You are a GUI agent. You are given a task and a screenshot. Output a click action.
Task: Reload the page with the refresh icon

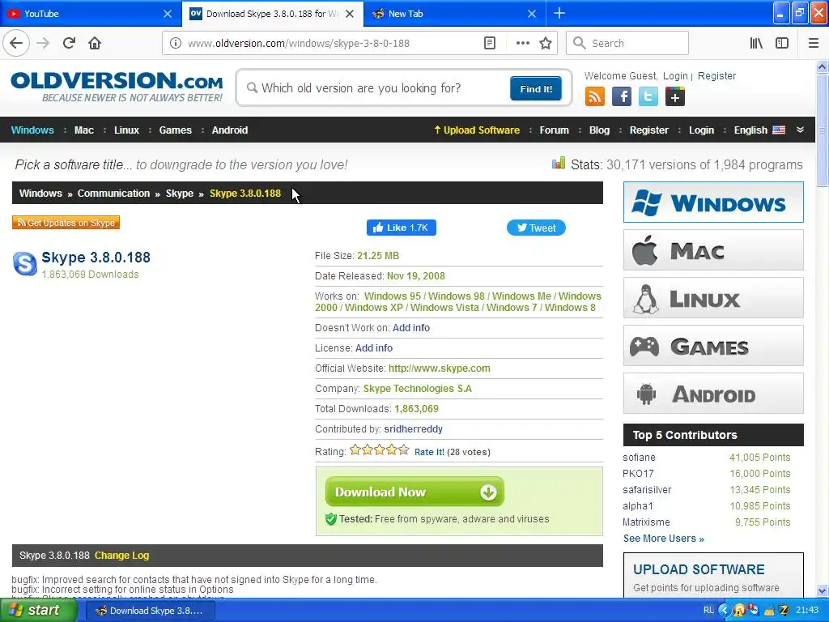[69, 43]
